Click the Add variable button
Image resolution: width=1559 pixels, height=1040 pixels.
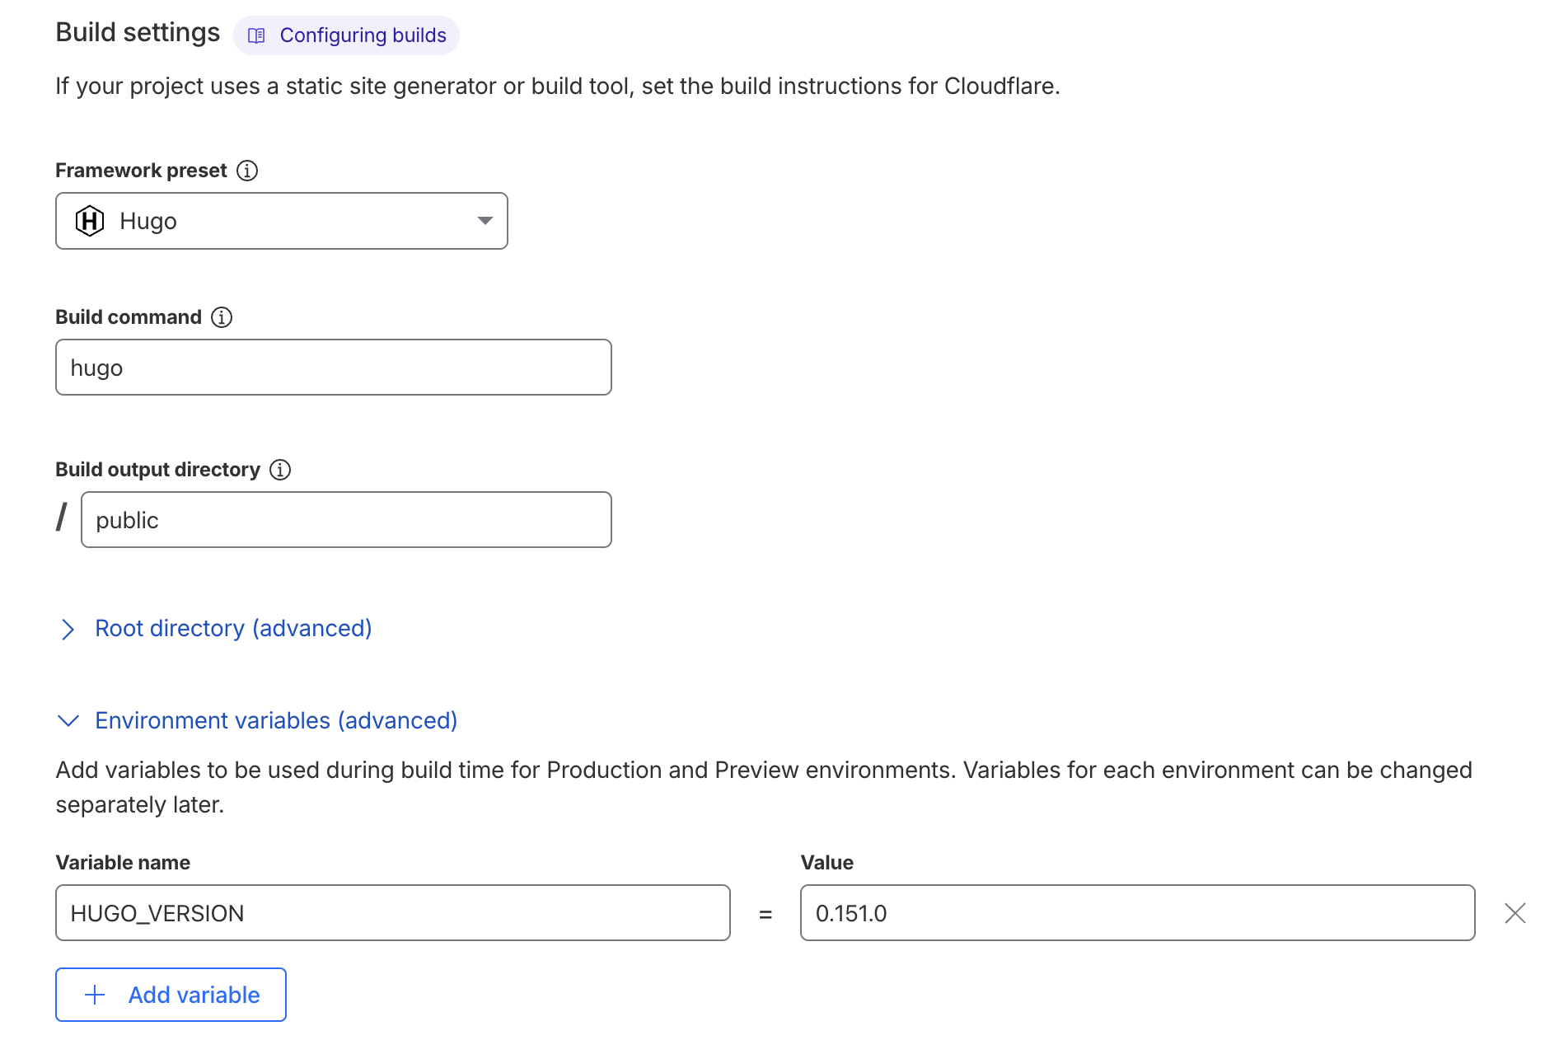[171, 995]
